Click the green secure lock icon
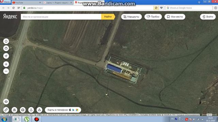This screenshot has width=218, height=122. pos(24,8)
